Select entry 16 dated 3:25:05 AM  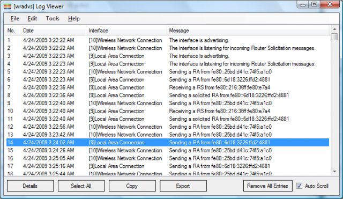(168, 158)
